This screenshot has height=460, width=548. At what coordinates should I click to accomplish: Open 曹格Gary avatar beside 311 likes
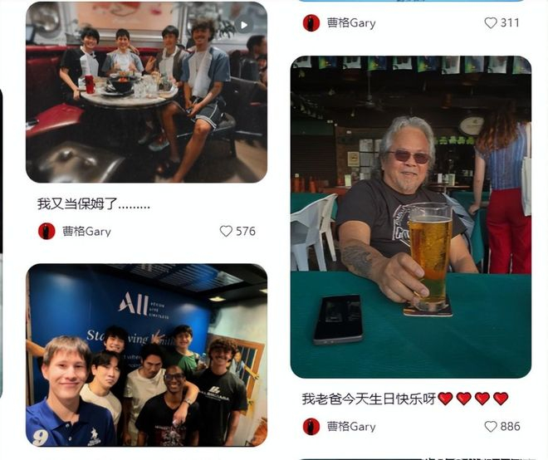[311, 23]
